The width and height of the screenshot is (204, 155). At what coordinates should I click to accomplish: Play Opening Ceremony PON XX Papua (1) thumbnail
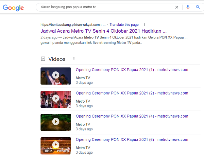pos(56,76)
